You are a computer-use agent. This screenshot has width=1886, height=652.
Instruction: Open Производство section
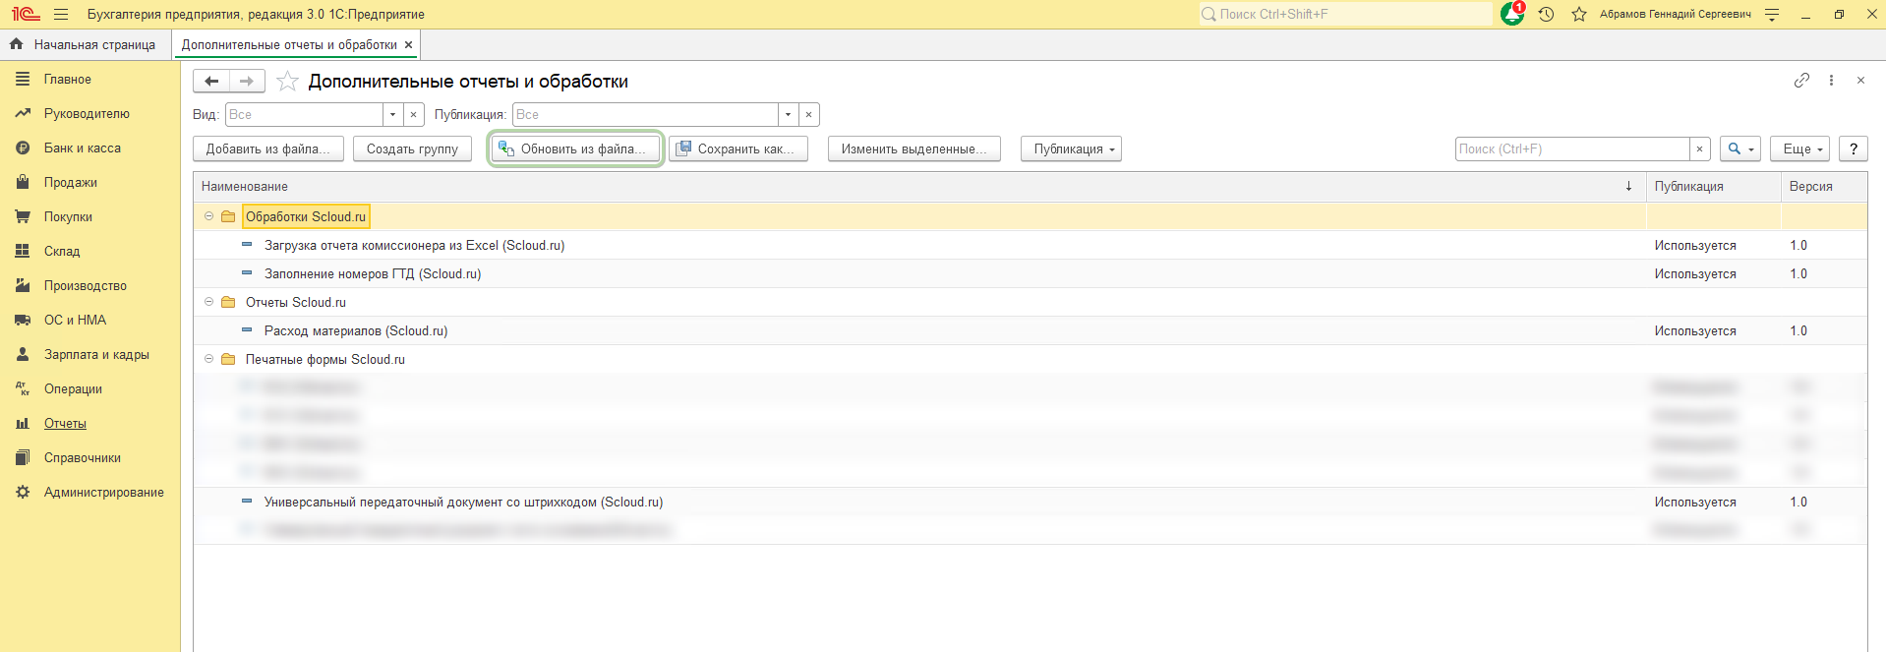click(89, 286)
